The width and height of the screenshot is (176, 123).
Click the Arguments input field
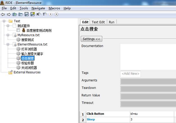148,81
